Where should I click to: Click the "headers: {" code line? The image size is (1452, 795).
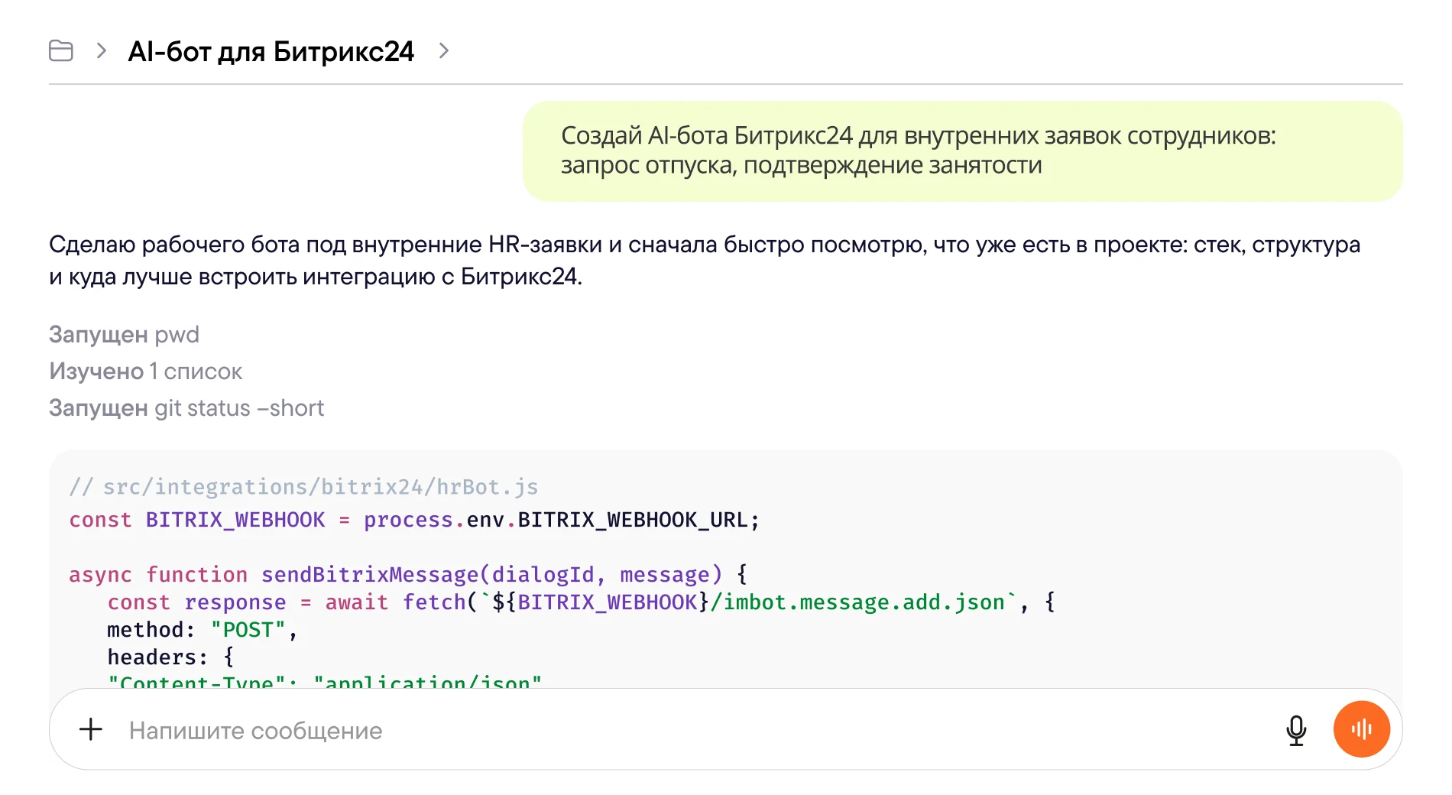(170, 657)
